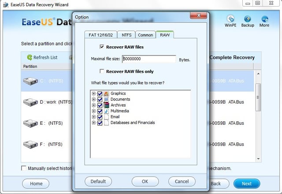Enable Recover RAW files only

coord(102,71)
